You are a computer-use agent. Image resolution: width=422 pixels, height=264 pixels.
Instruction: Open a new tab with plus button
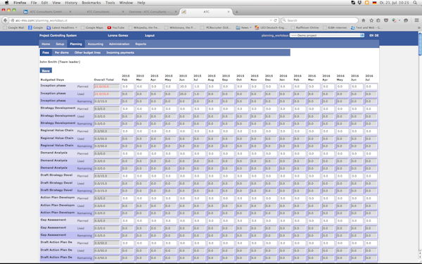click(237, 12)
